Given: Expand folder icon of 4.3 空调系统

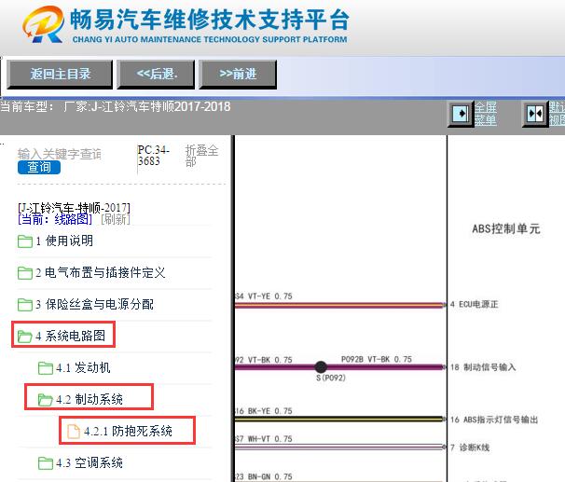Looking at the screenshot, I should click(46, 463).
